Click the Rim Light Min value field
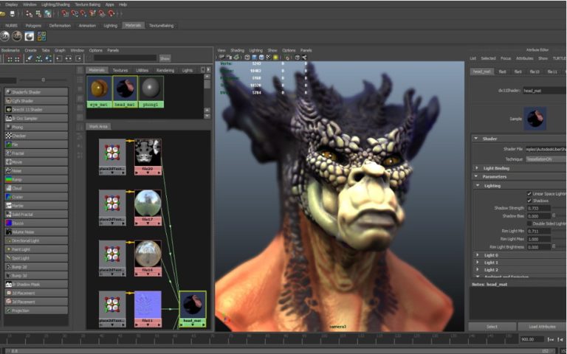Image resolution: width=567 pixels, height=354 pixels. click(x=538, y=231)
